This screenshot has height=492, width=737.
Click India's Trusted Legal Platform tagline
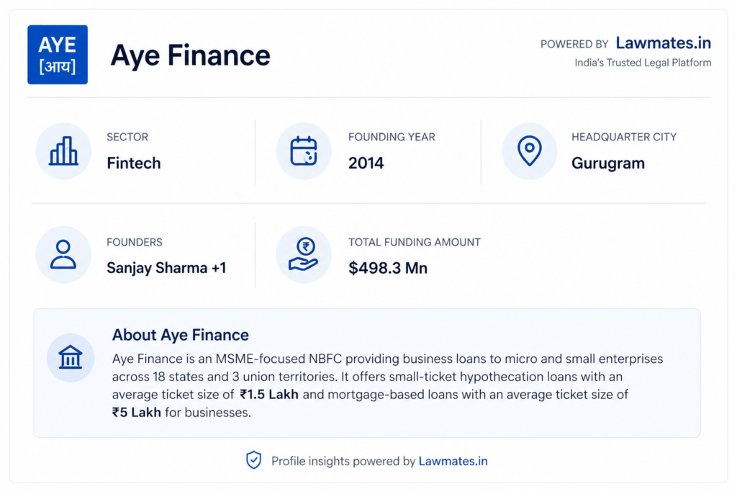tap(643, 63)
